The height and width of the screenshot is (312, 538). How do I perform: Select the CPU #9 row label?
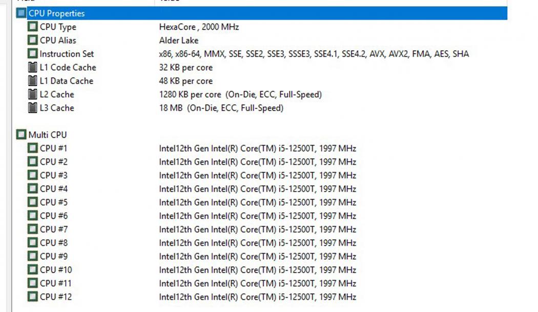54,256
